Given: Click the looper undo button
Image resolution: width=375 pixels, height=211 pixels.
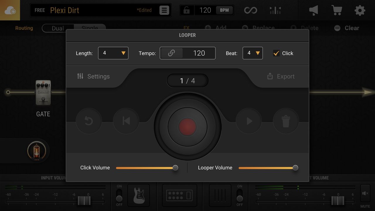Looking at the screenshot, I should 89,121.
